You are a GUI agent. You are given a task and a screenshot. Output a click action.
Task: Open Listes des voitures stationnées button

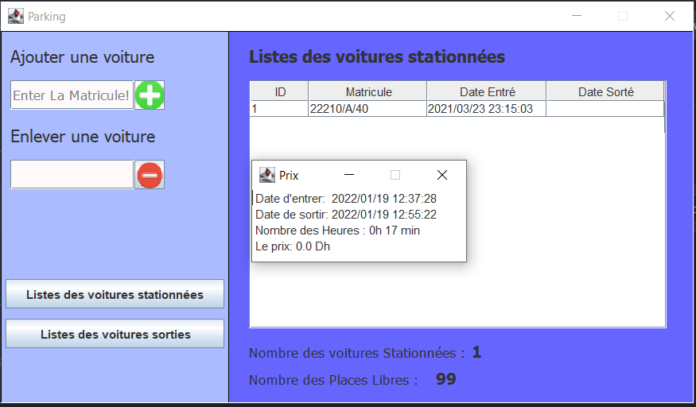pos(115,294)
